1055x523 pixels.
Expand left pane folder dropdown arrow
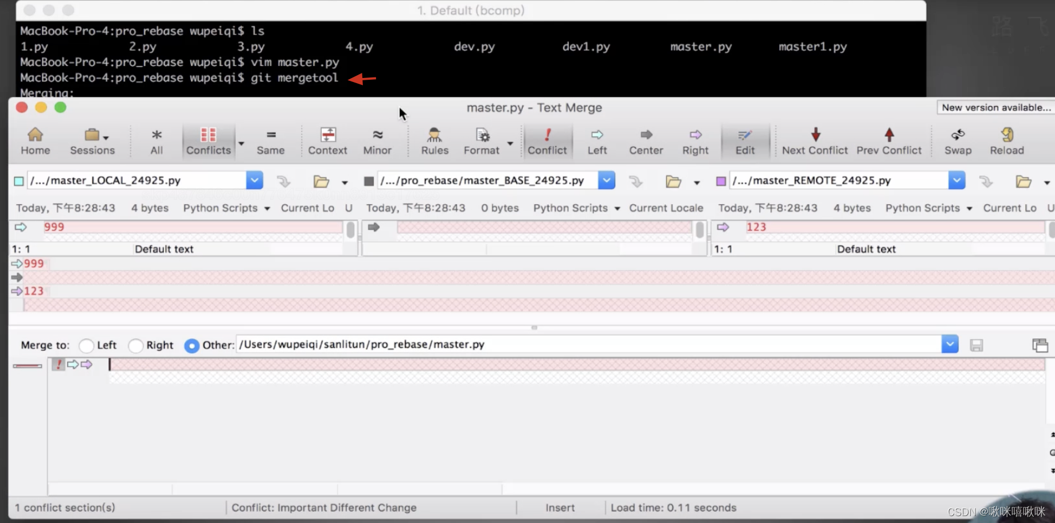[345, 183]
